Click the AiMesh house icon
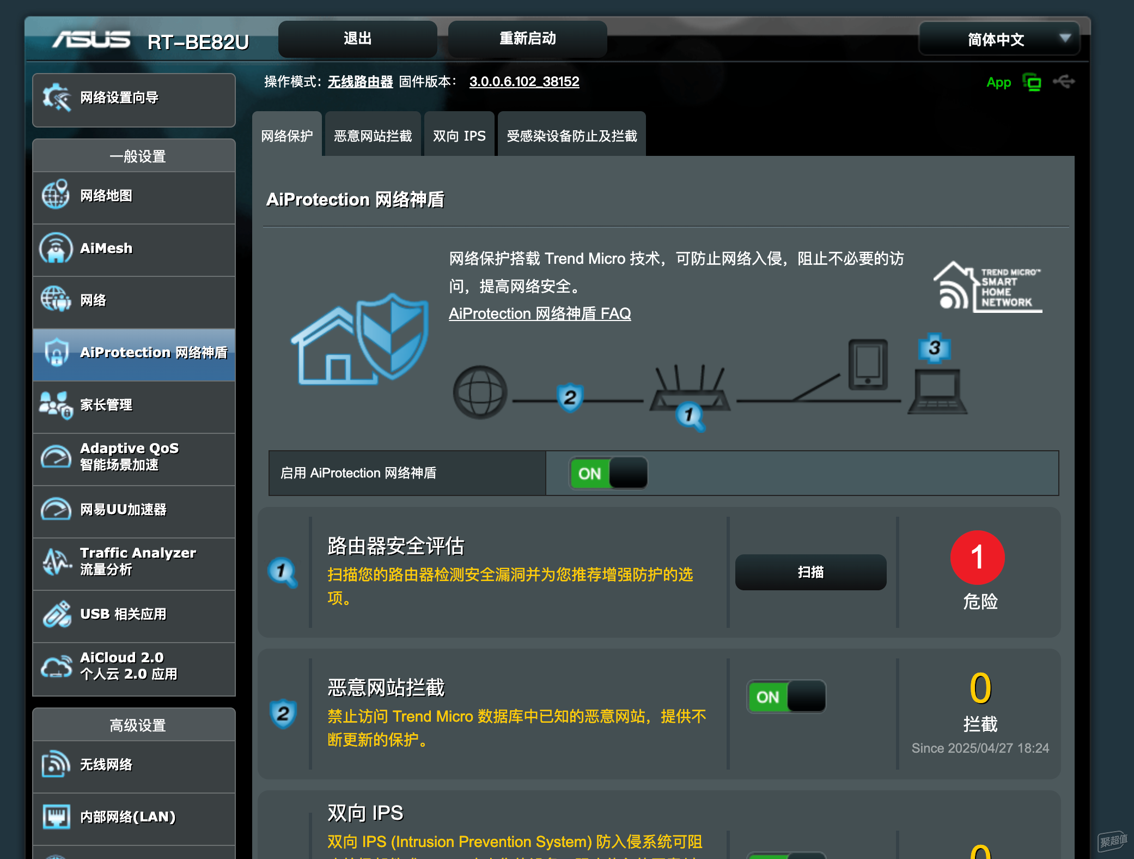The height and width of the screenshot is (859, 1134). pos(56,248)
